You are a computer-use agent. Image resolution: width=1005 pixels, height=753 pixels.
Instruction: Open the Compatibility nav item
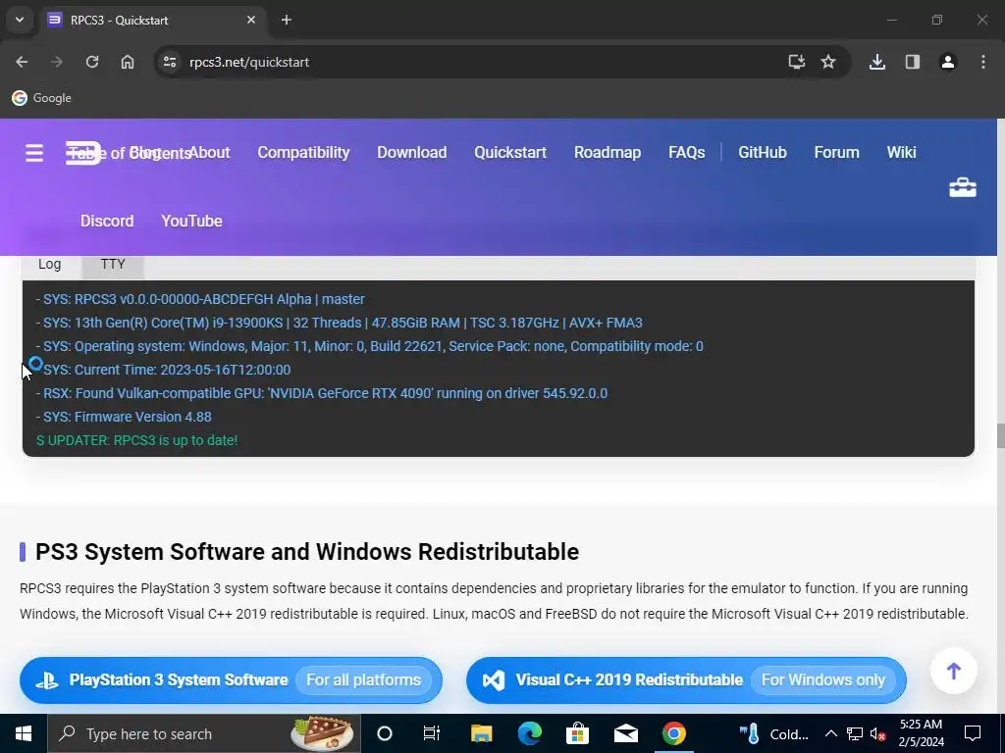click(304, 152)
